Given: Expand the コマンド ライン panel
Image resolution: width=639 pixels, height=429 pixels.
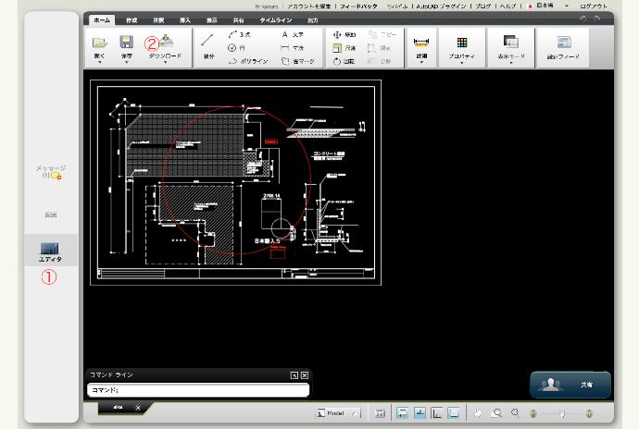Looking at the screenshot, I should click(x=294, y=375).
